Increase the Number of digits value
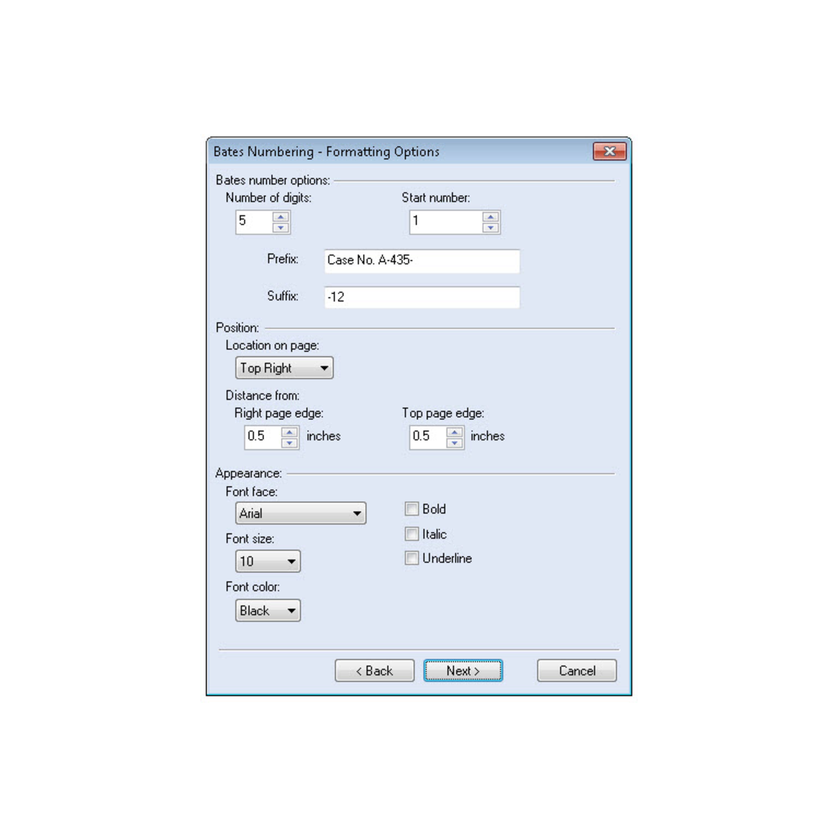Image resolution: width=837 pixels, height=837 pixels. 281,217
